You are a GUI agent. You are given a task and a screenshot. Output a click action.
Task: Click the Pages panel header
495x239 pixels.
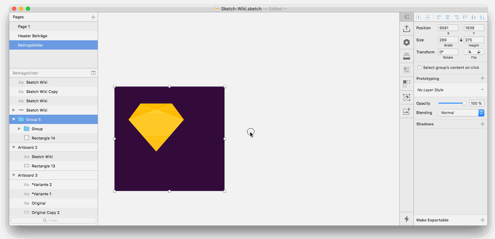pos(54,17)
